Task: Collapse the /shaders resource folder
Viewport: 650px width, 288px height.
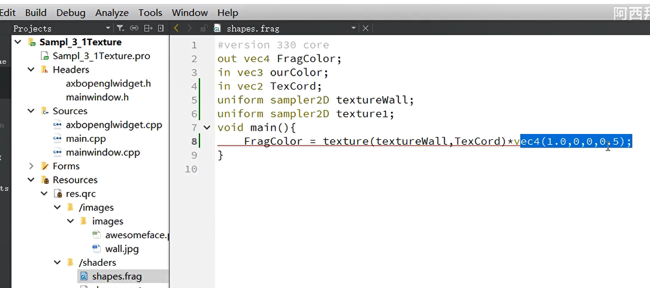Action: [x=57, y=262]
